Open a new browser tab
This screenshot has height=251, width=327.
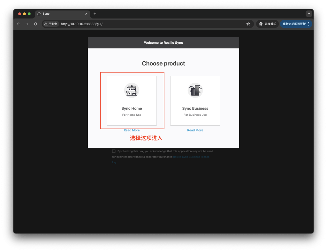(95, 14)
